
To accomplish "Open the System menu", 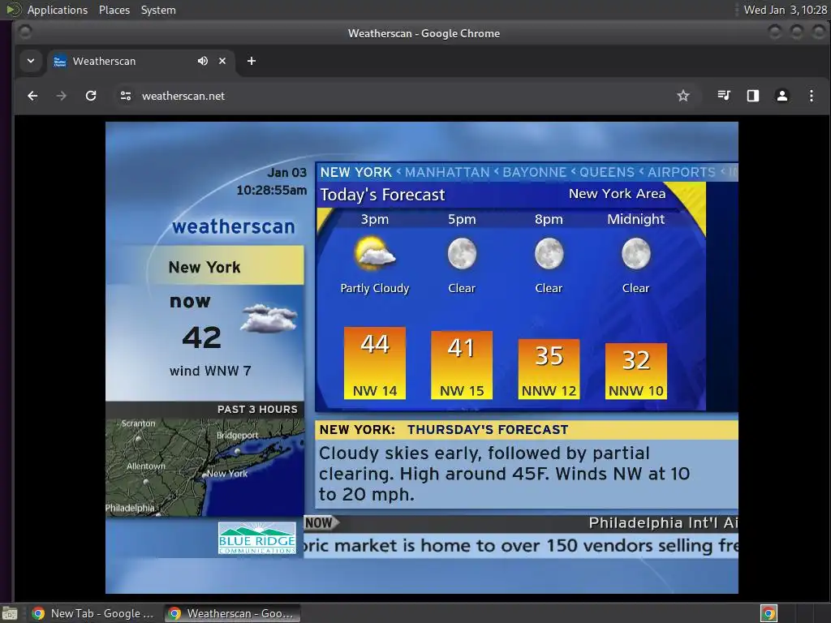I will (158, 10).
